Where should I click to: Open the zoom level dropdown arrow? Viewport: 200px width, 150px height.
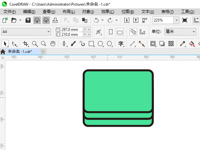tap(177, 20)
